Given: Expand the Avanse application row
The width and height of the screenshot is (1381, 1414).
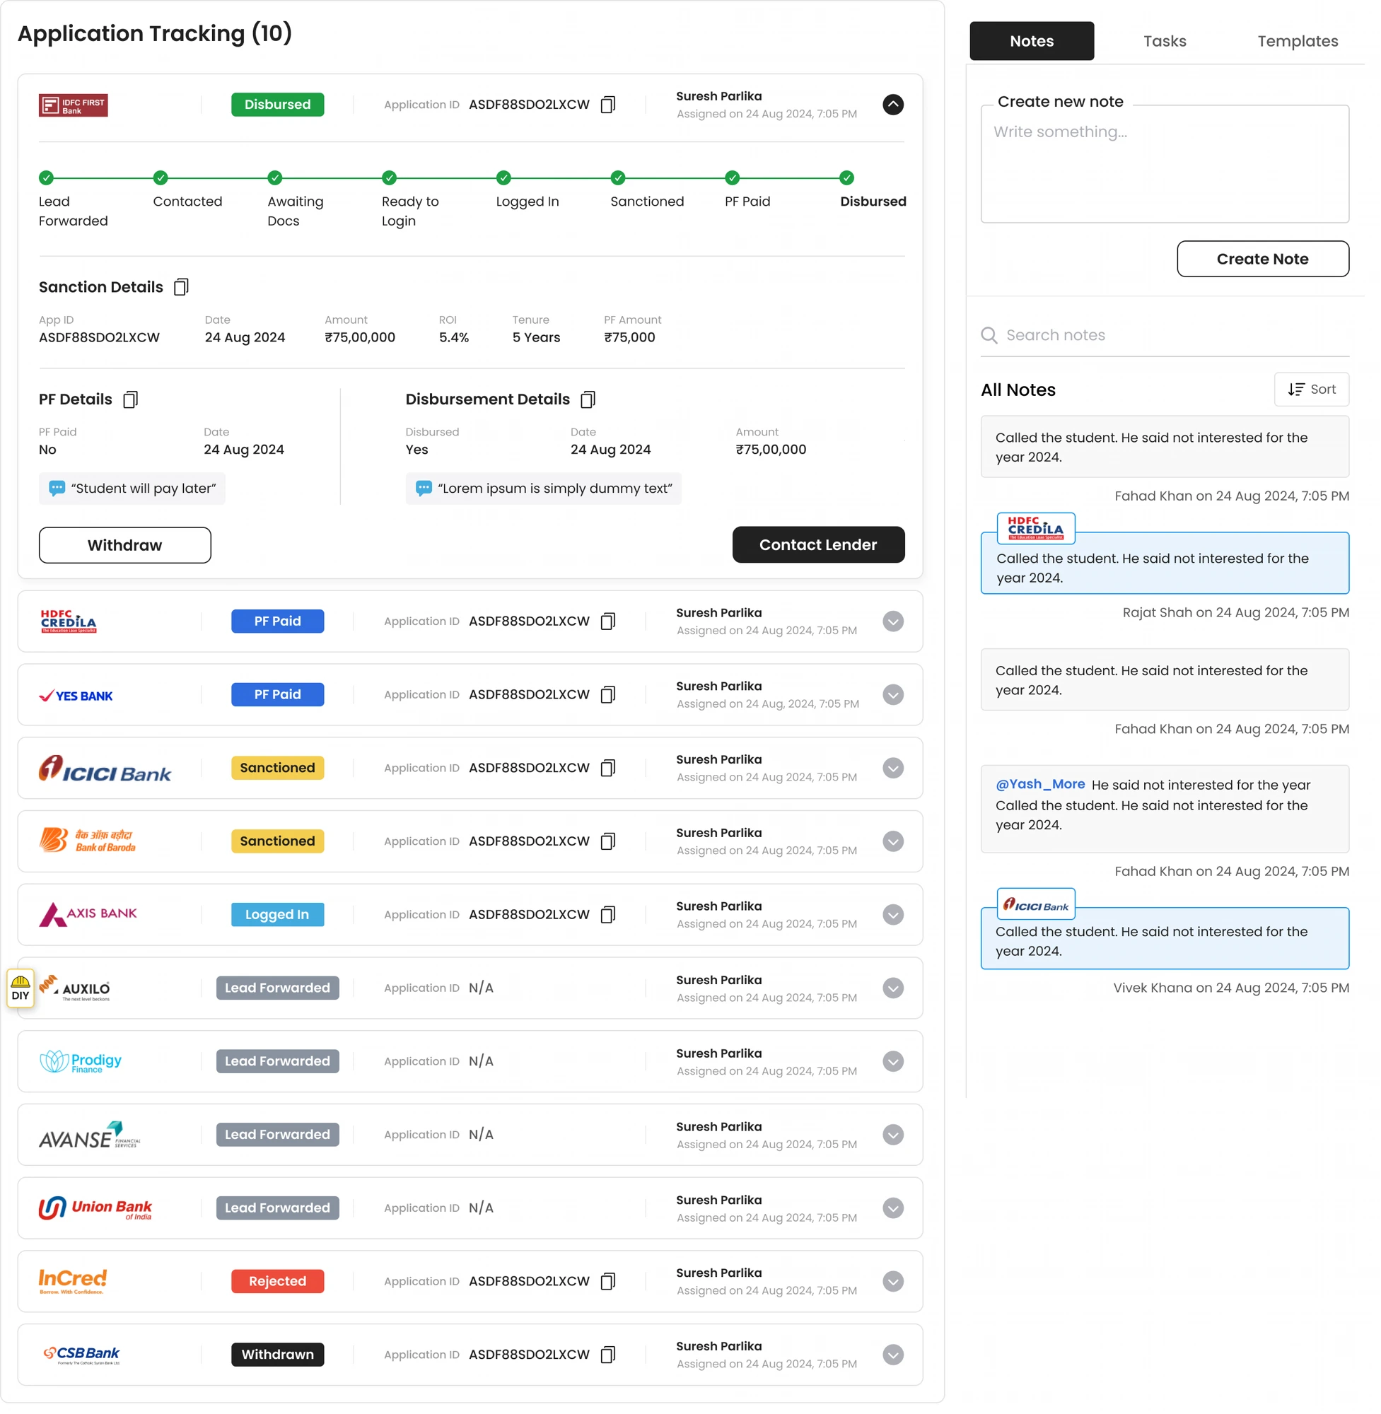Looking at the screenshot, I should click(893, 1135).
